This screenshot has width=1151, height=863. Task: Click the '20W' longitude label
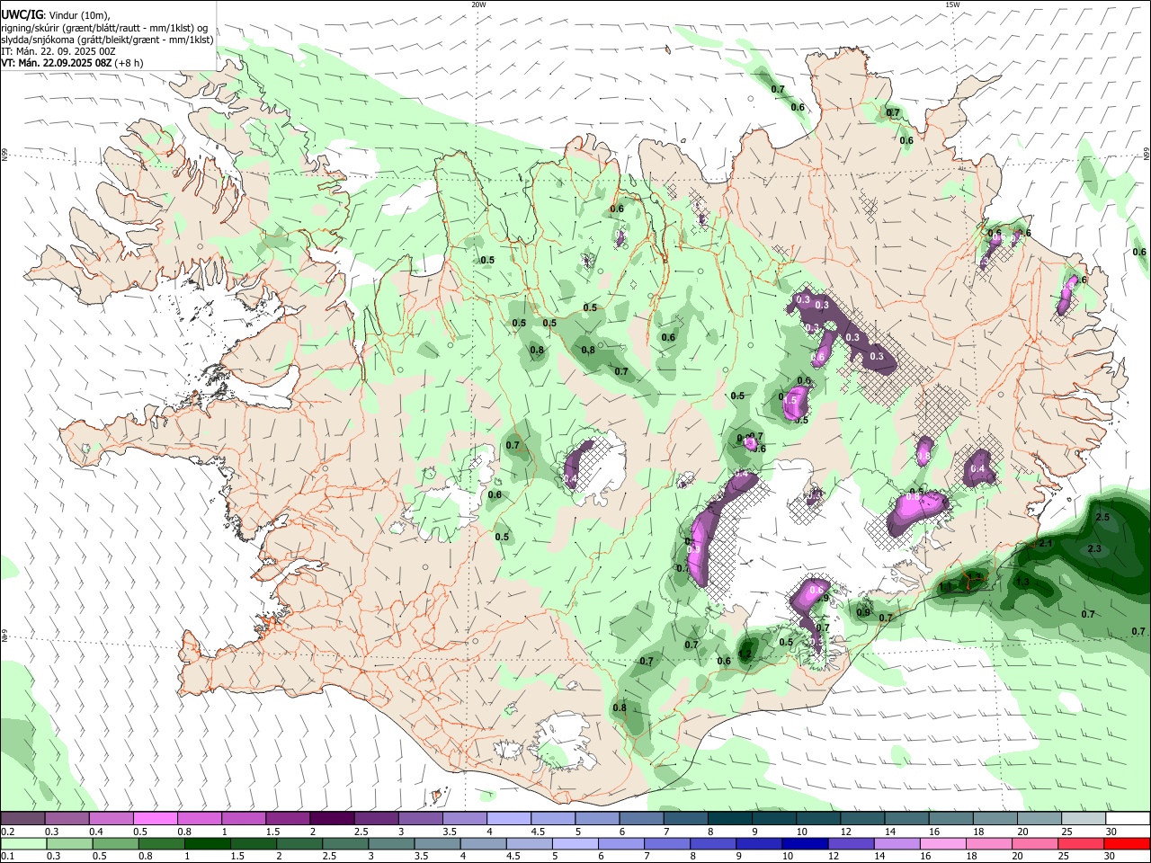pyautogui.click(x=478, y=4)
